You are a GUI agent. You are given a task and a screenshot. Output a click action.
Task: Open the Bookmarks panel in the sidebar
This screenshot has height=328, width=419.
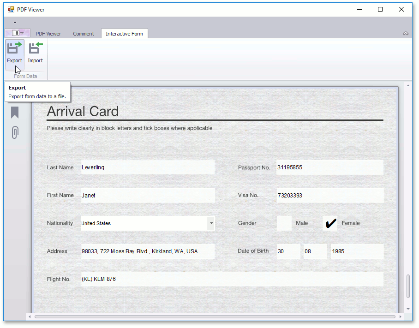pos(15,113)
